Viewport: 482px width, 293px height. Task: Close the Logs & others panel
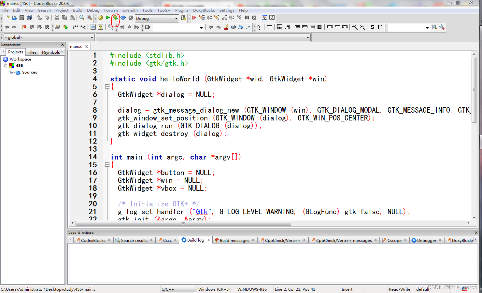[476, 233]
